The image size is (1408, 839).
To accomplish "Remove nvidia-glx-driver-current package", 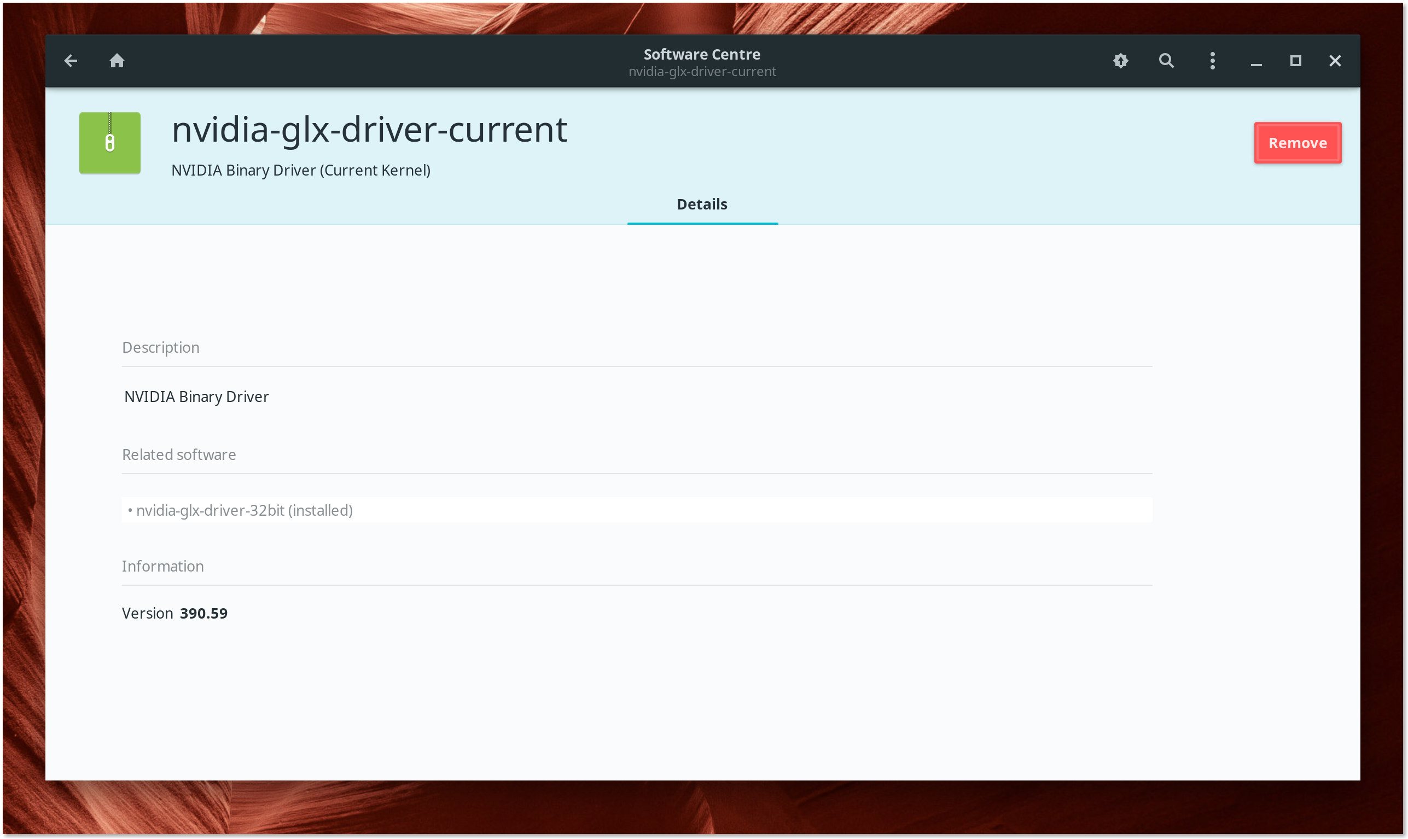I will pyautogui.click(x=1297, y=142).
